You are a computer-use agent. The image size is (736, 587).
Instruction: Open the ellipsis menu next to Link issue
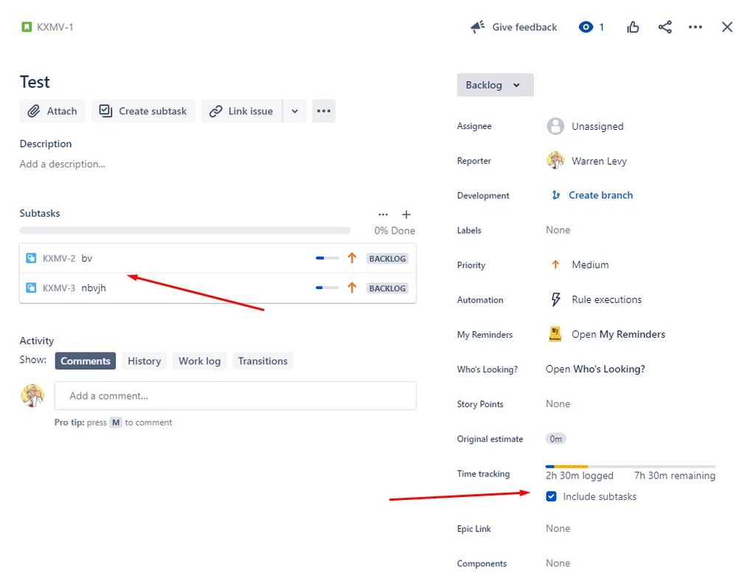point(324,111)
